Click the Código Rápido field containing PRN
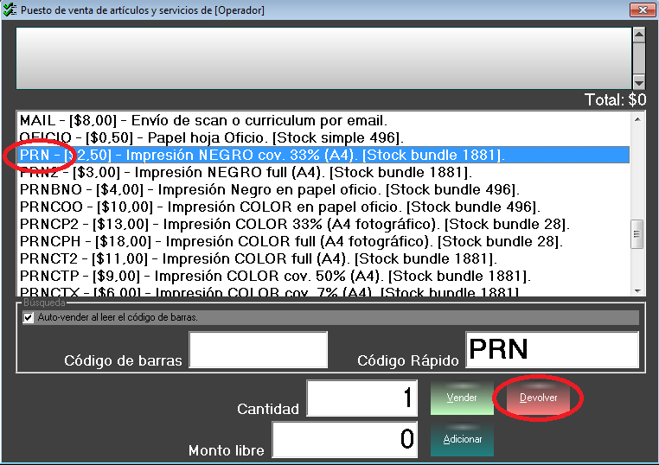Viewport: 659px width, 465px height. click(x=553, y=349)
